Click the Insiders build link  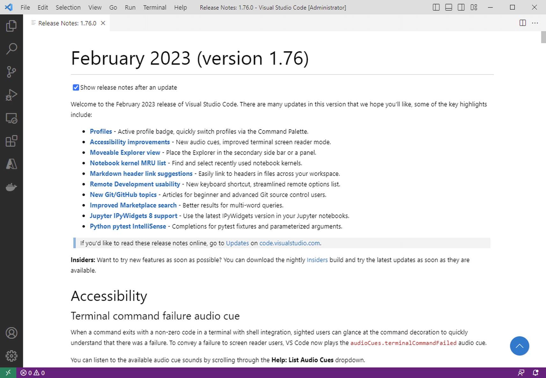pos(317,260)
